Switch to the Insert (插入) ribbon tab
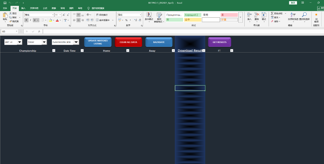Screen dimensions: 324x164 [x=23, y=8]
